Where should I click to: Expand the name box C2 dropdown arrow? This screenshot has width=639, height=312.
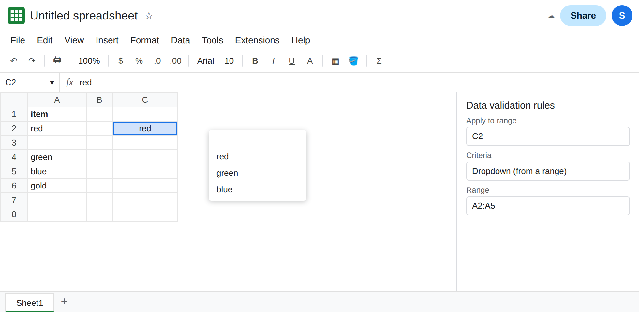(52, 83)
